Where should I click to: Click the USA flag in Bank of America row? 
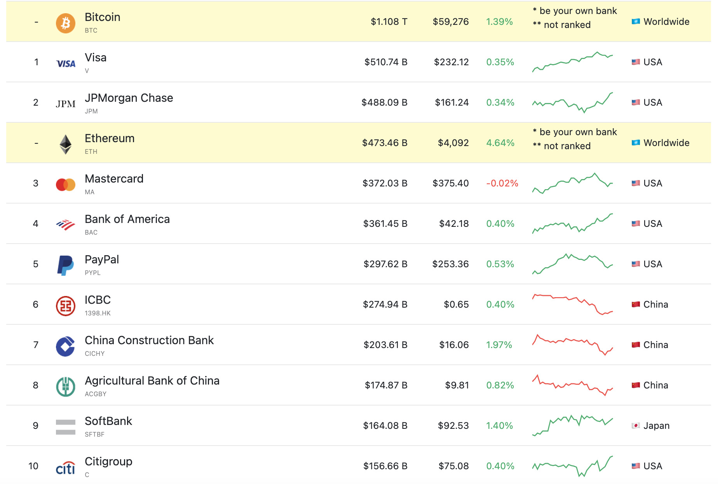(x=636, y=223)
